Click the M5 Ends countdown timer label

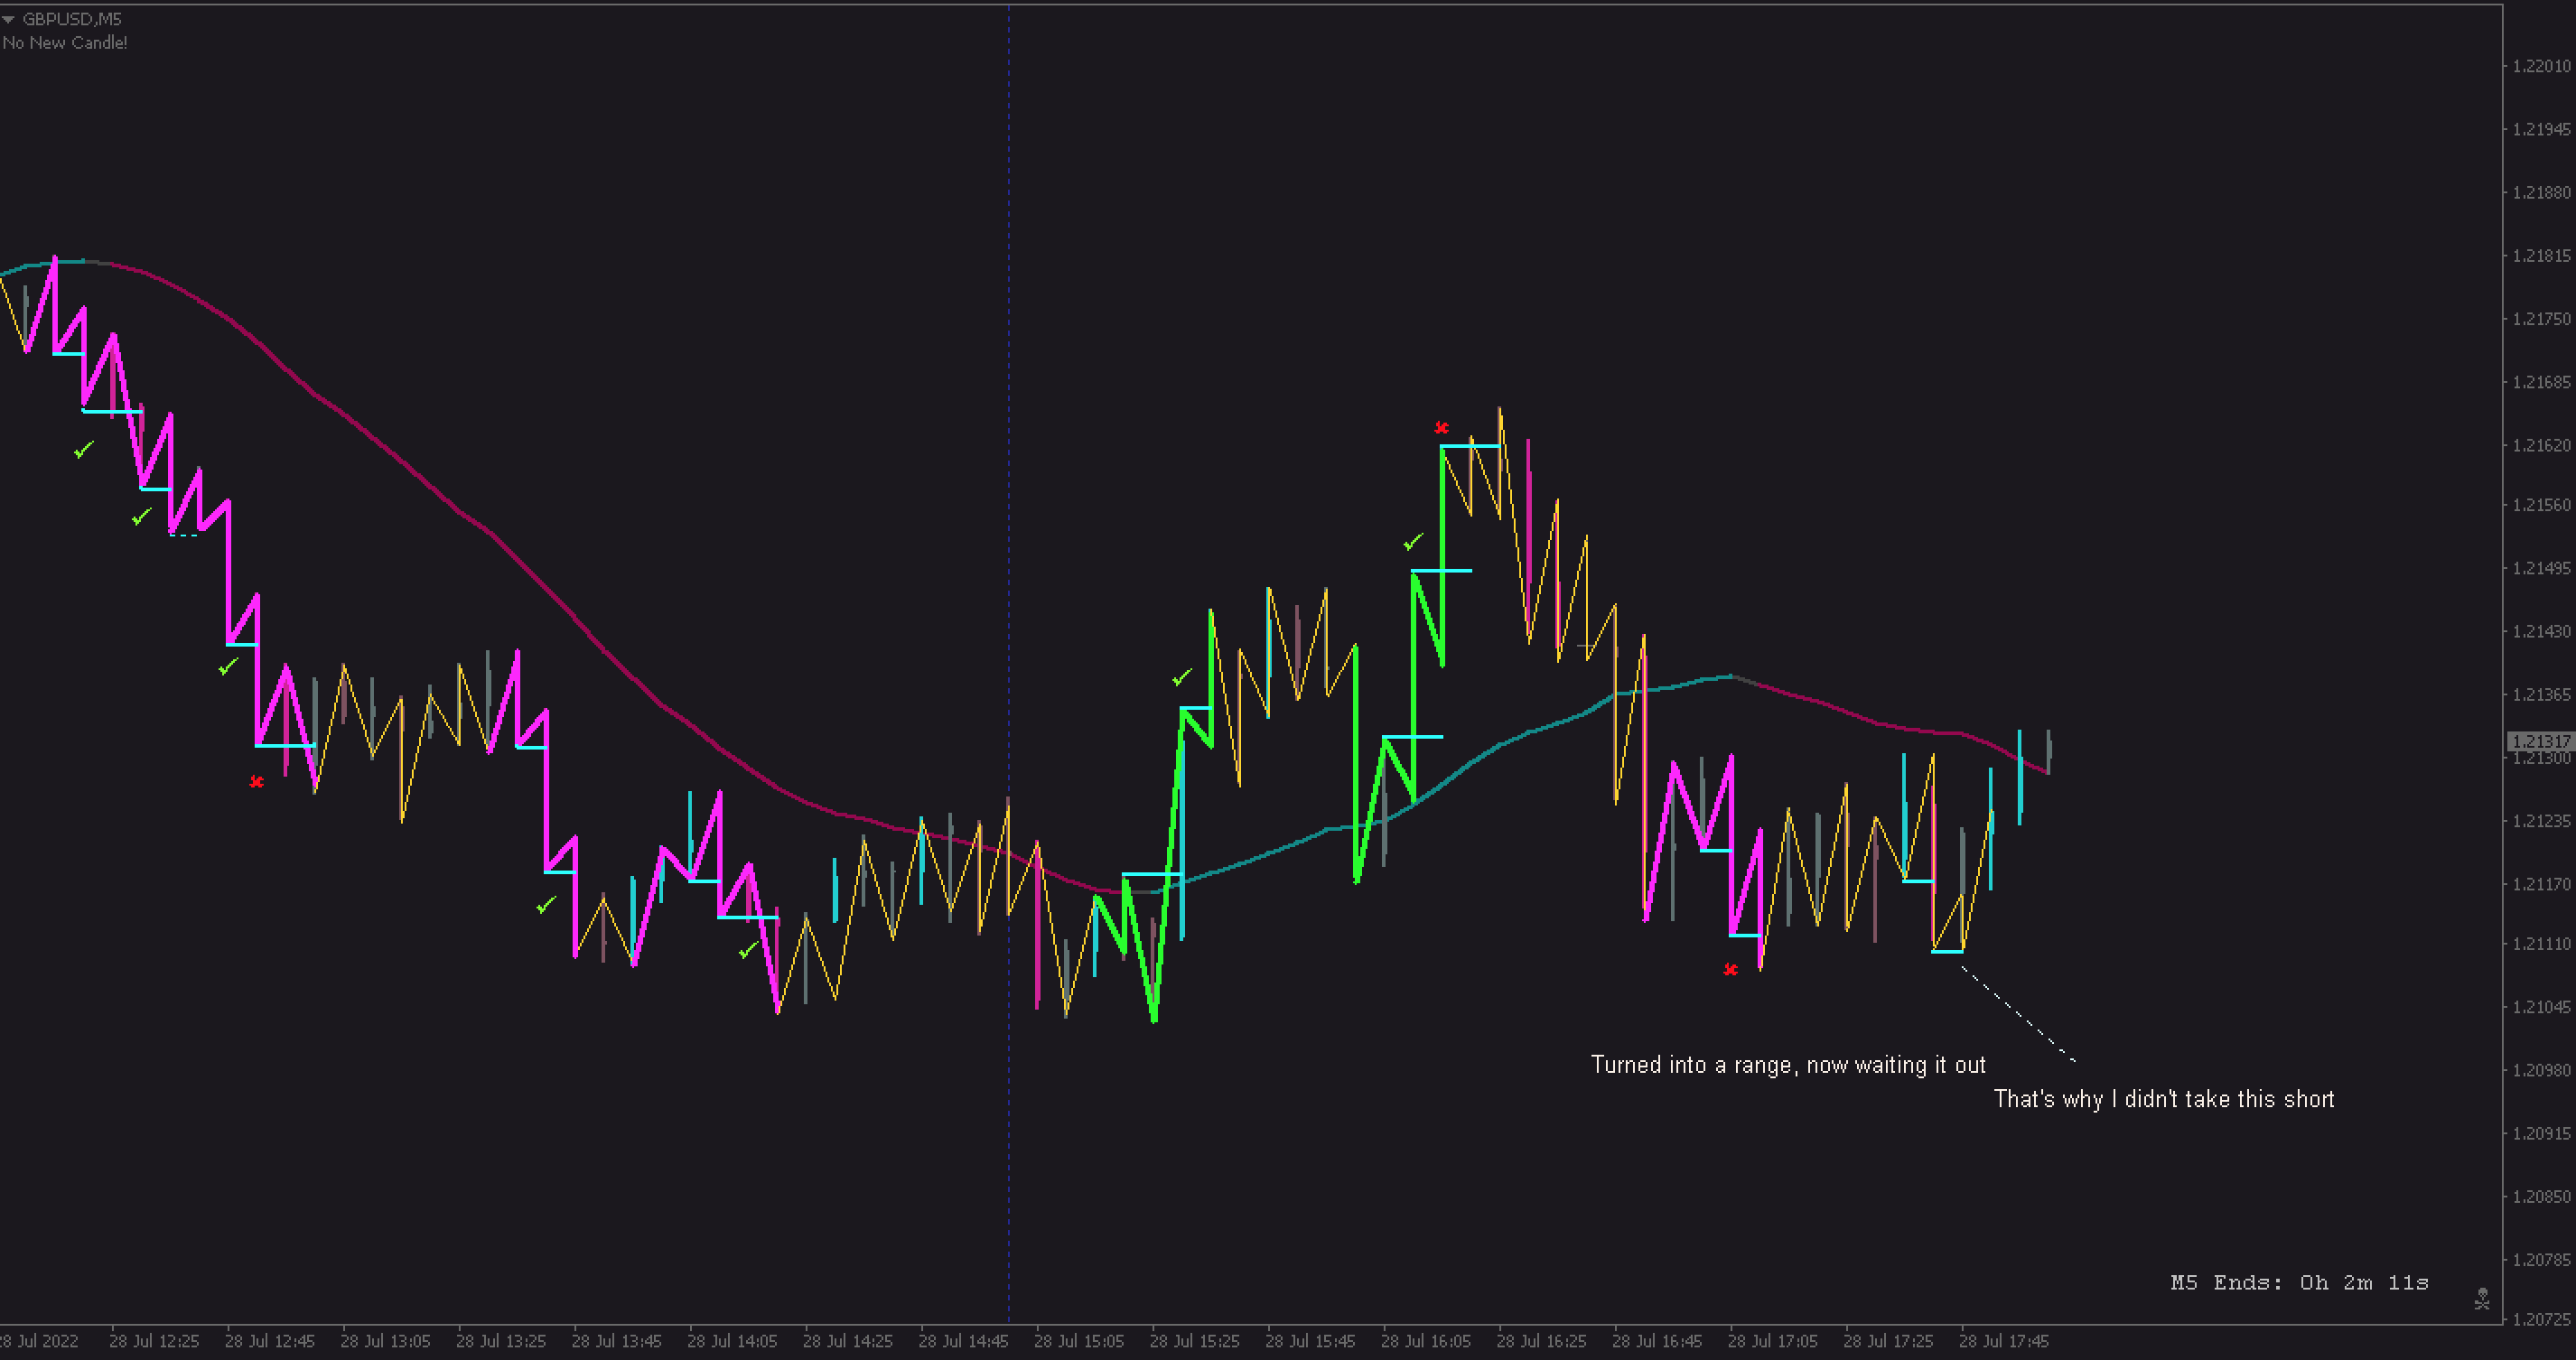pos(2298,1282)
